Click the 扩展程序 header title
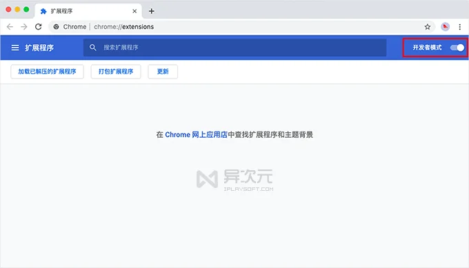Viewport: 469px width, 268px height. coord(39,48)
